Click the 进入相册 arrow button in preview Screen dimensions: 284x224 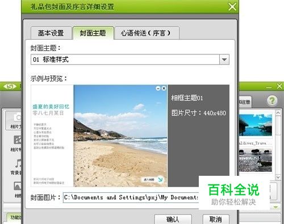[153, 179]
